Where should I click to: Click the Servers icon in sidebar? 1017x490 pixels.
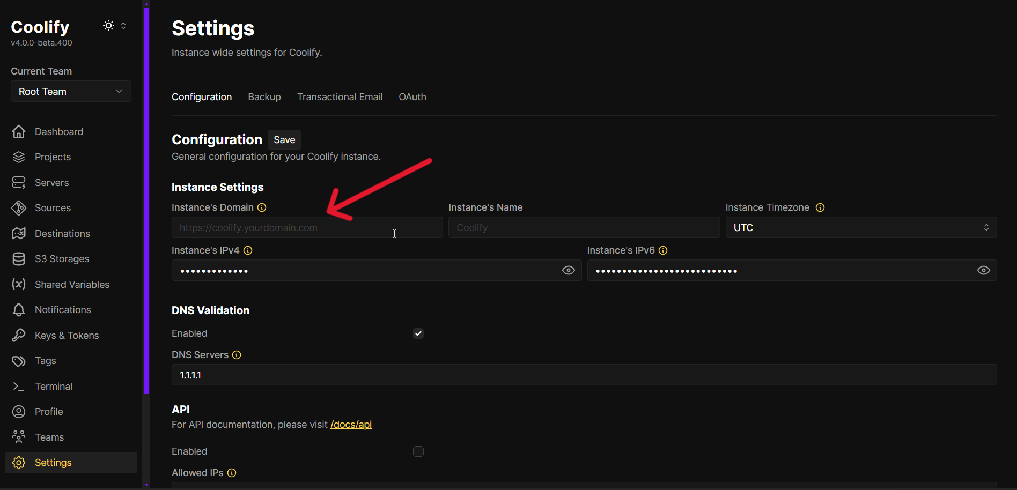19,182
